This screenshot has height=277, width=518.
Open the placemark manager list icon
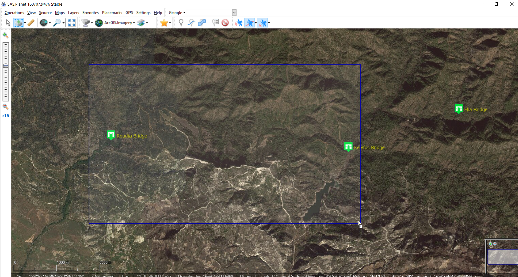click(215, 23)
